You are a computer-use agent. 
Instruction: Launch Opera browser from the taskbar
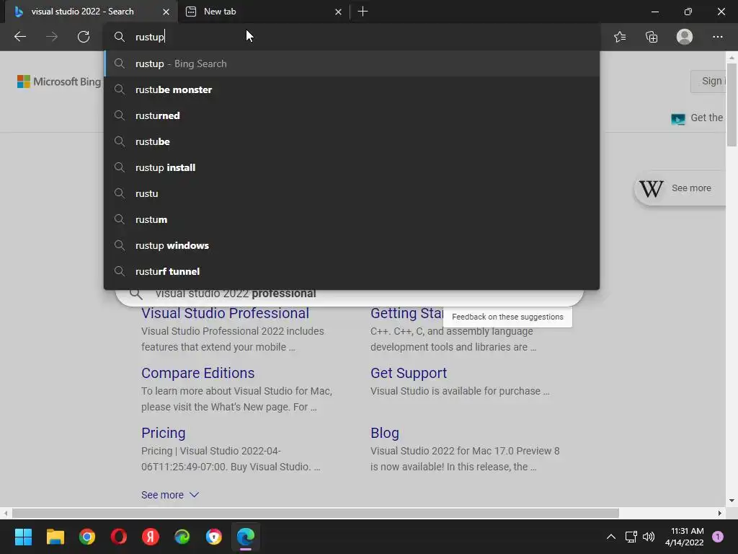coord(119,537)
